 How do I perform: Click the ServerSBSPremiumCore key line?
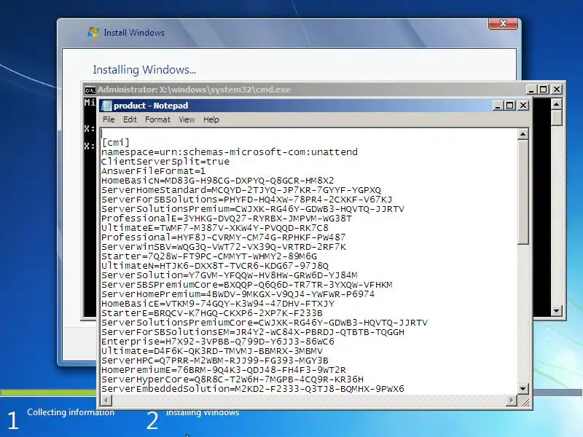click(x=247, y=285)
